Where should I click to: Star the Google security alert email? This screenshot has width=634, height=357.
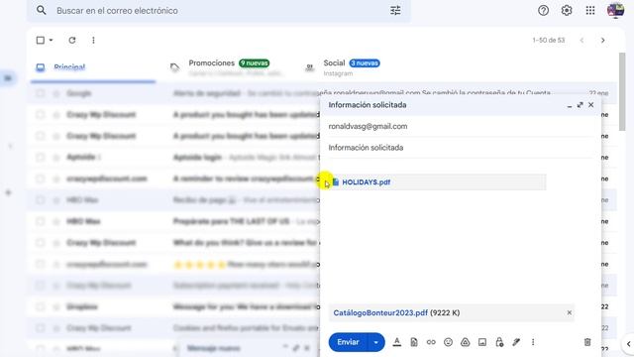coord(56,93)
